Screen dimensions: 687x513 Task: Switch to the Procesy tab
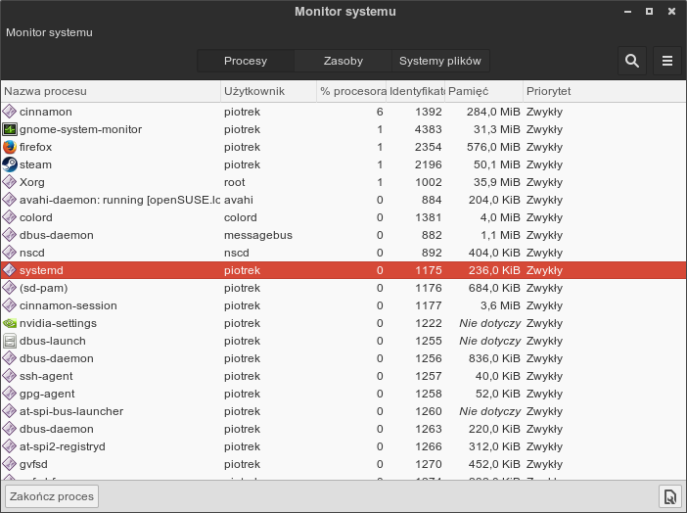tap(246, 61)
